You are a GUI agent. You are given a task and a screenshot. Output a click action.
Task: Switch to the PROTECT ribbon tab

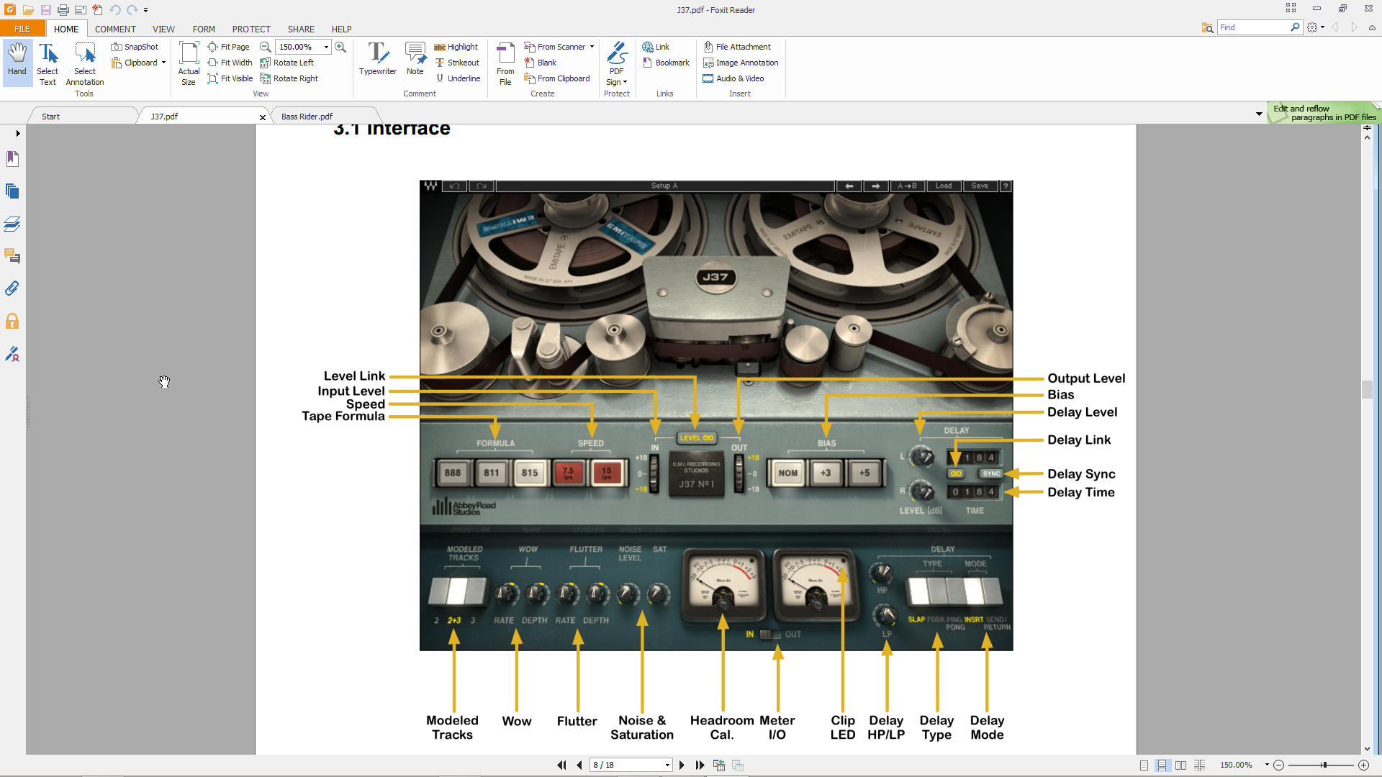point(251,29)
